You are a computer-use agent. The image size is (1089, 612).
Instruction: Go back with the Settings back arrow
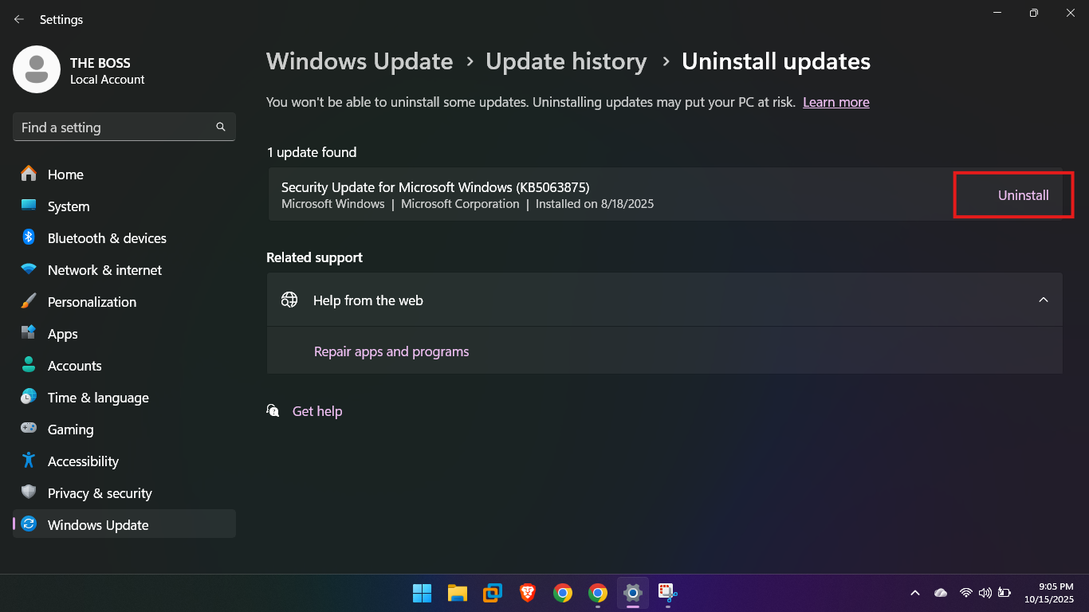point(19,19)
